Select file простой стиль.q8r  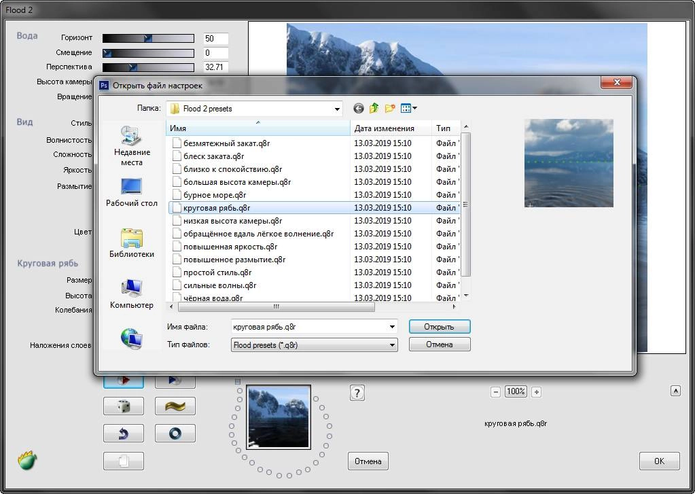point(217,272)
